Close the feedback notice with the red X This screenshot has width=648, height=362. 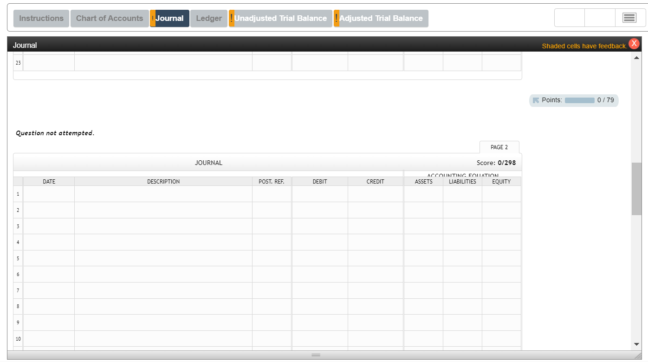pyautogui.click(x=634, y=43)
